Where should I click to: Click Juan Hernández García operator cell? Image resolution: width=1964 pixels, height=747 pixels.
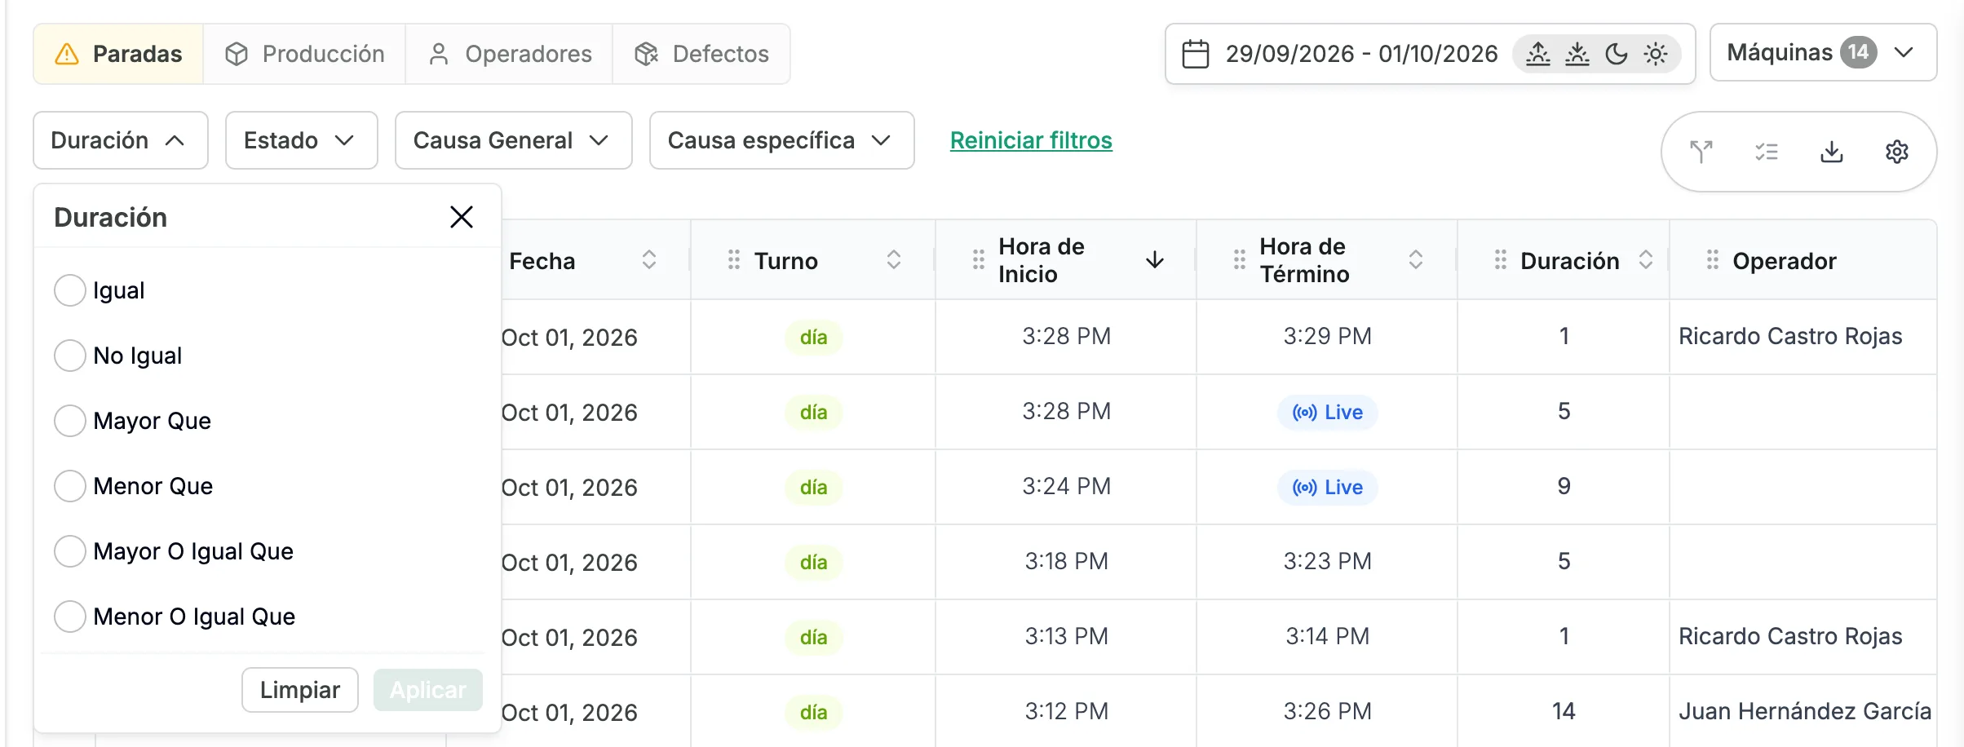point(1804,711)
